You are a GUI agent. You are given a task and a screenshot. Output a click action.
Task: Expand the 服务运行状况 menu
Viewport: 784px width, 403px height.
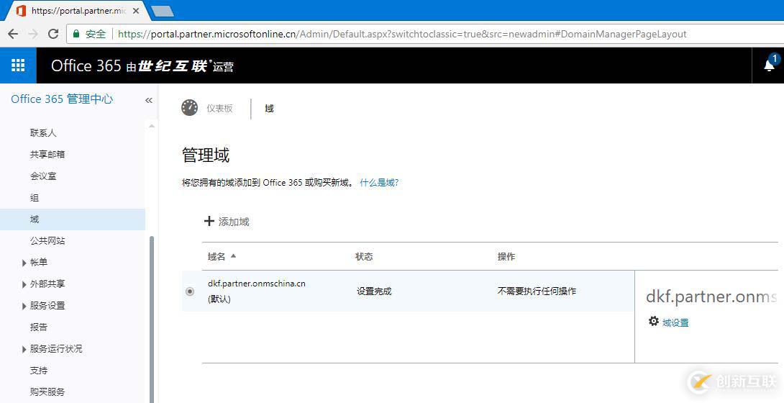24,349
